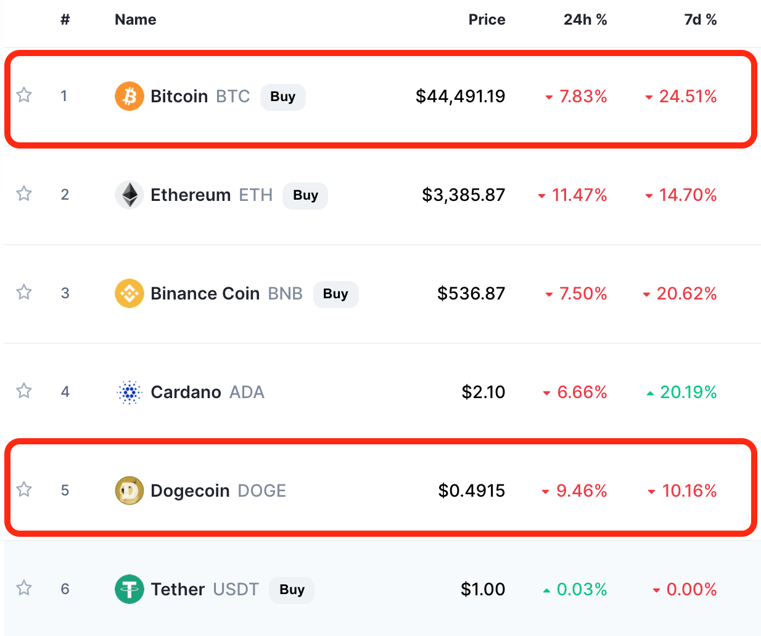Click the Ethereum diamond logo icon
Viewport: 761px width, 636px height.
coord(130,195)
